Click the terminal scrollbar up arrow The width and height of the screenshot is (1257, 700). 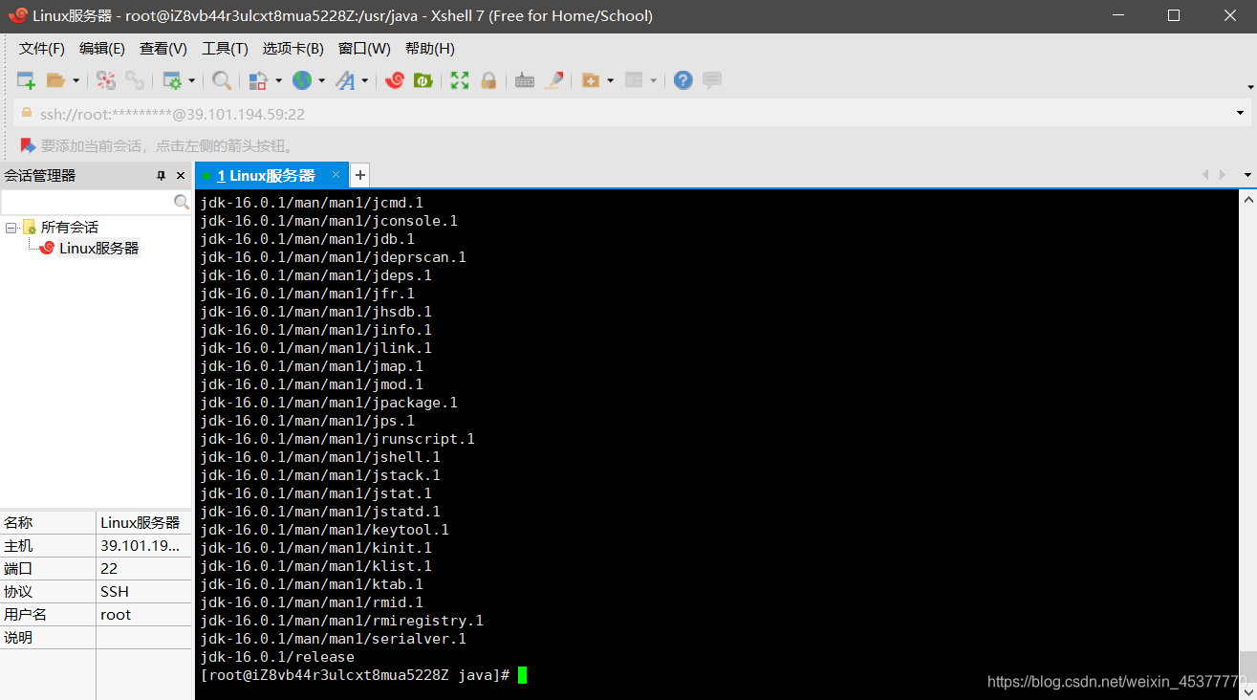[x=1247, y=199]
